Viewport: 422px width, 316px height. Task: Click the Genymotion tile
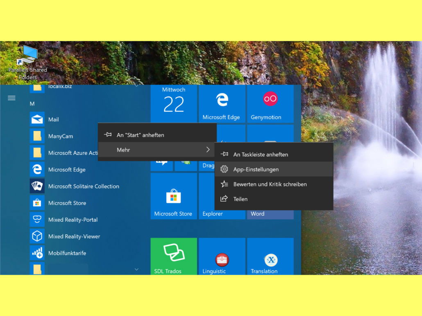[x=270, y=104]
